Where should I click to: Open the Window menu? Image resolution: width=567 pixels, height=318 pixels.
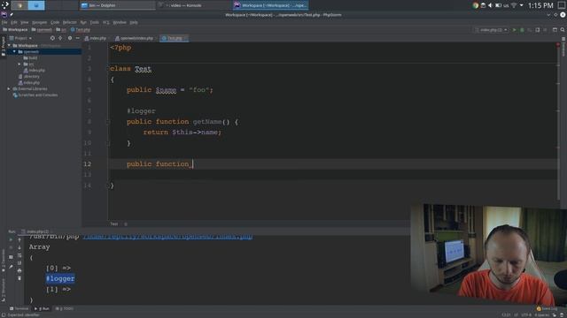(x=120, y=22)
